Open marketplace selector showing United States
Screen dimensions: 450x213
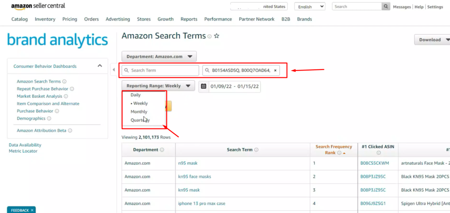click(259, 7)
